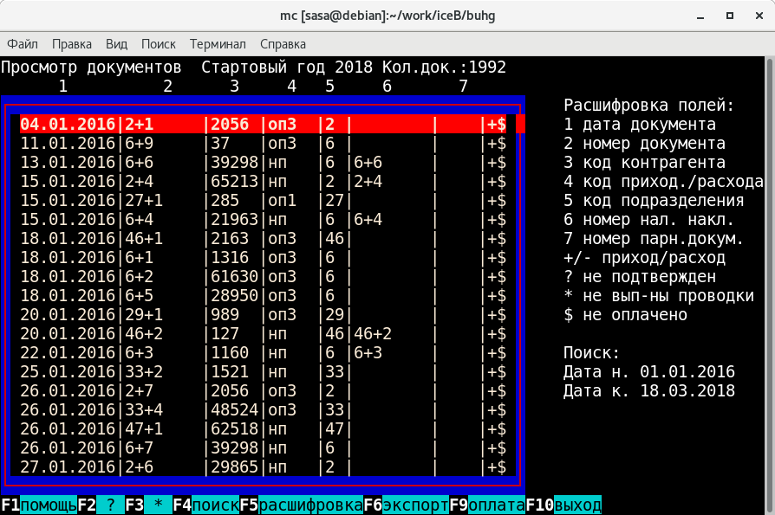Click contractor code 61630
The width and height of the screenshot is (775, 515).
click(x=234, y=276)
